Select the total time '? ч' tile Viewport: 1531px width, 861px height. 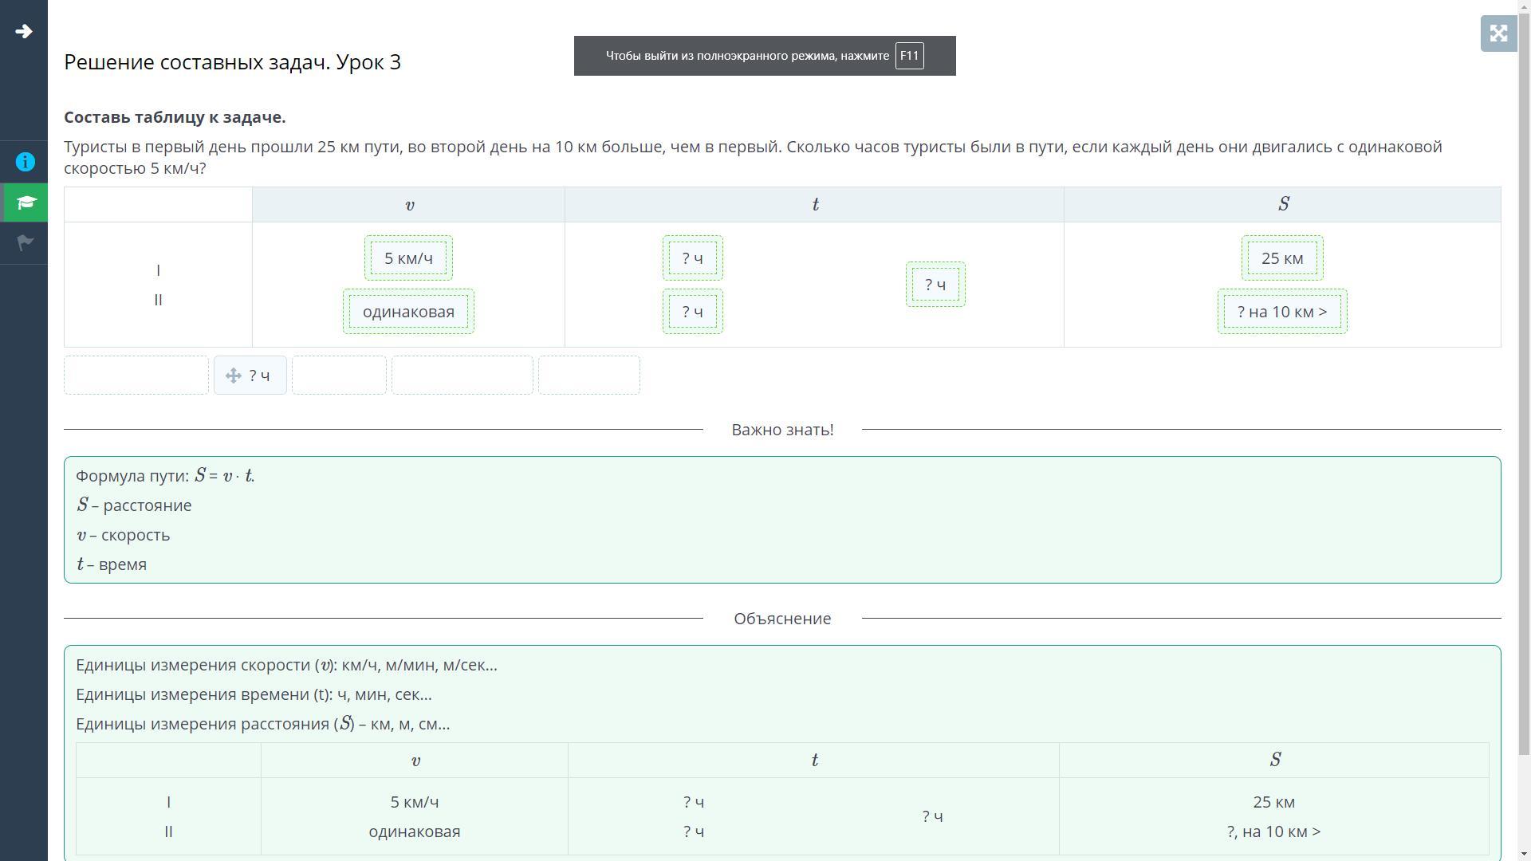pos(935,285)
